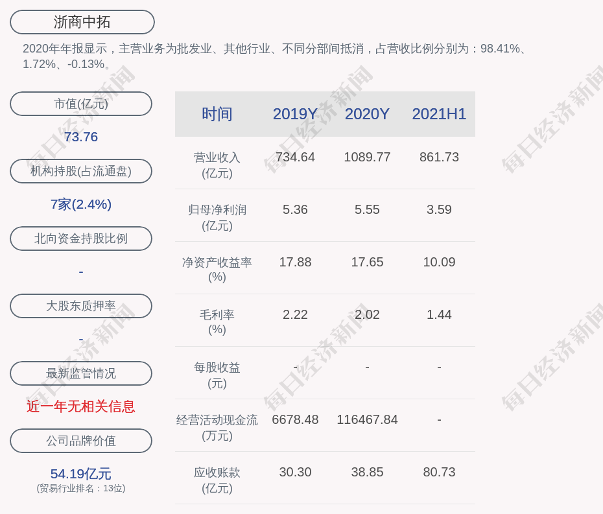Select net profit value 5.55
This screenshot has width=603, height=514.
pyautogui.click(x=367, y=209)
